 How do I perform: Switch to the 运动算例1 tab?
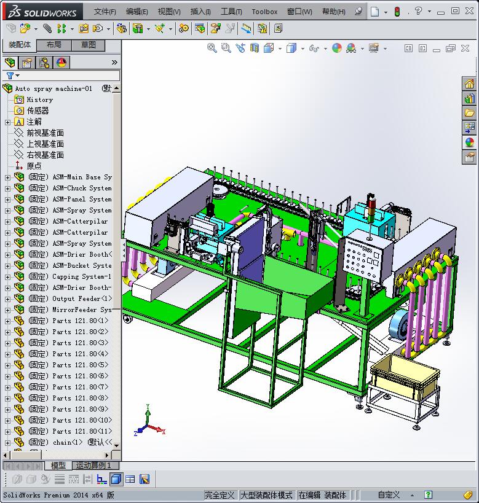(x=94, y=465)
